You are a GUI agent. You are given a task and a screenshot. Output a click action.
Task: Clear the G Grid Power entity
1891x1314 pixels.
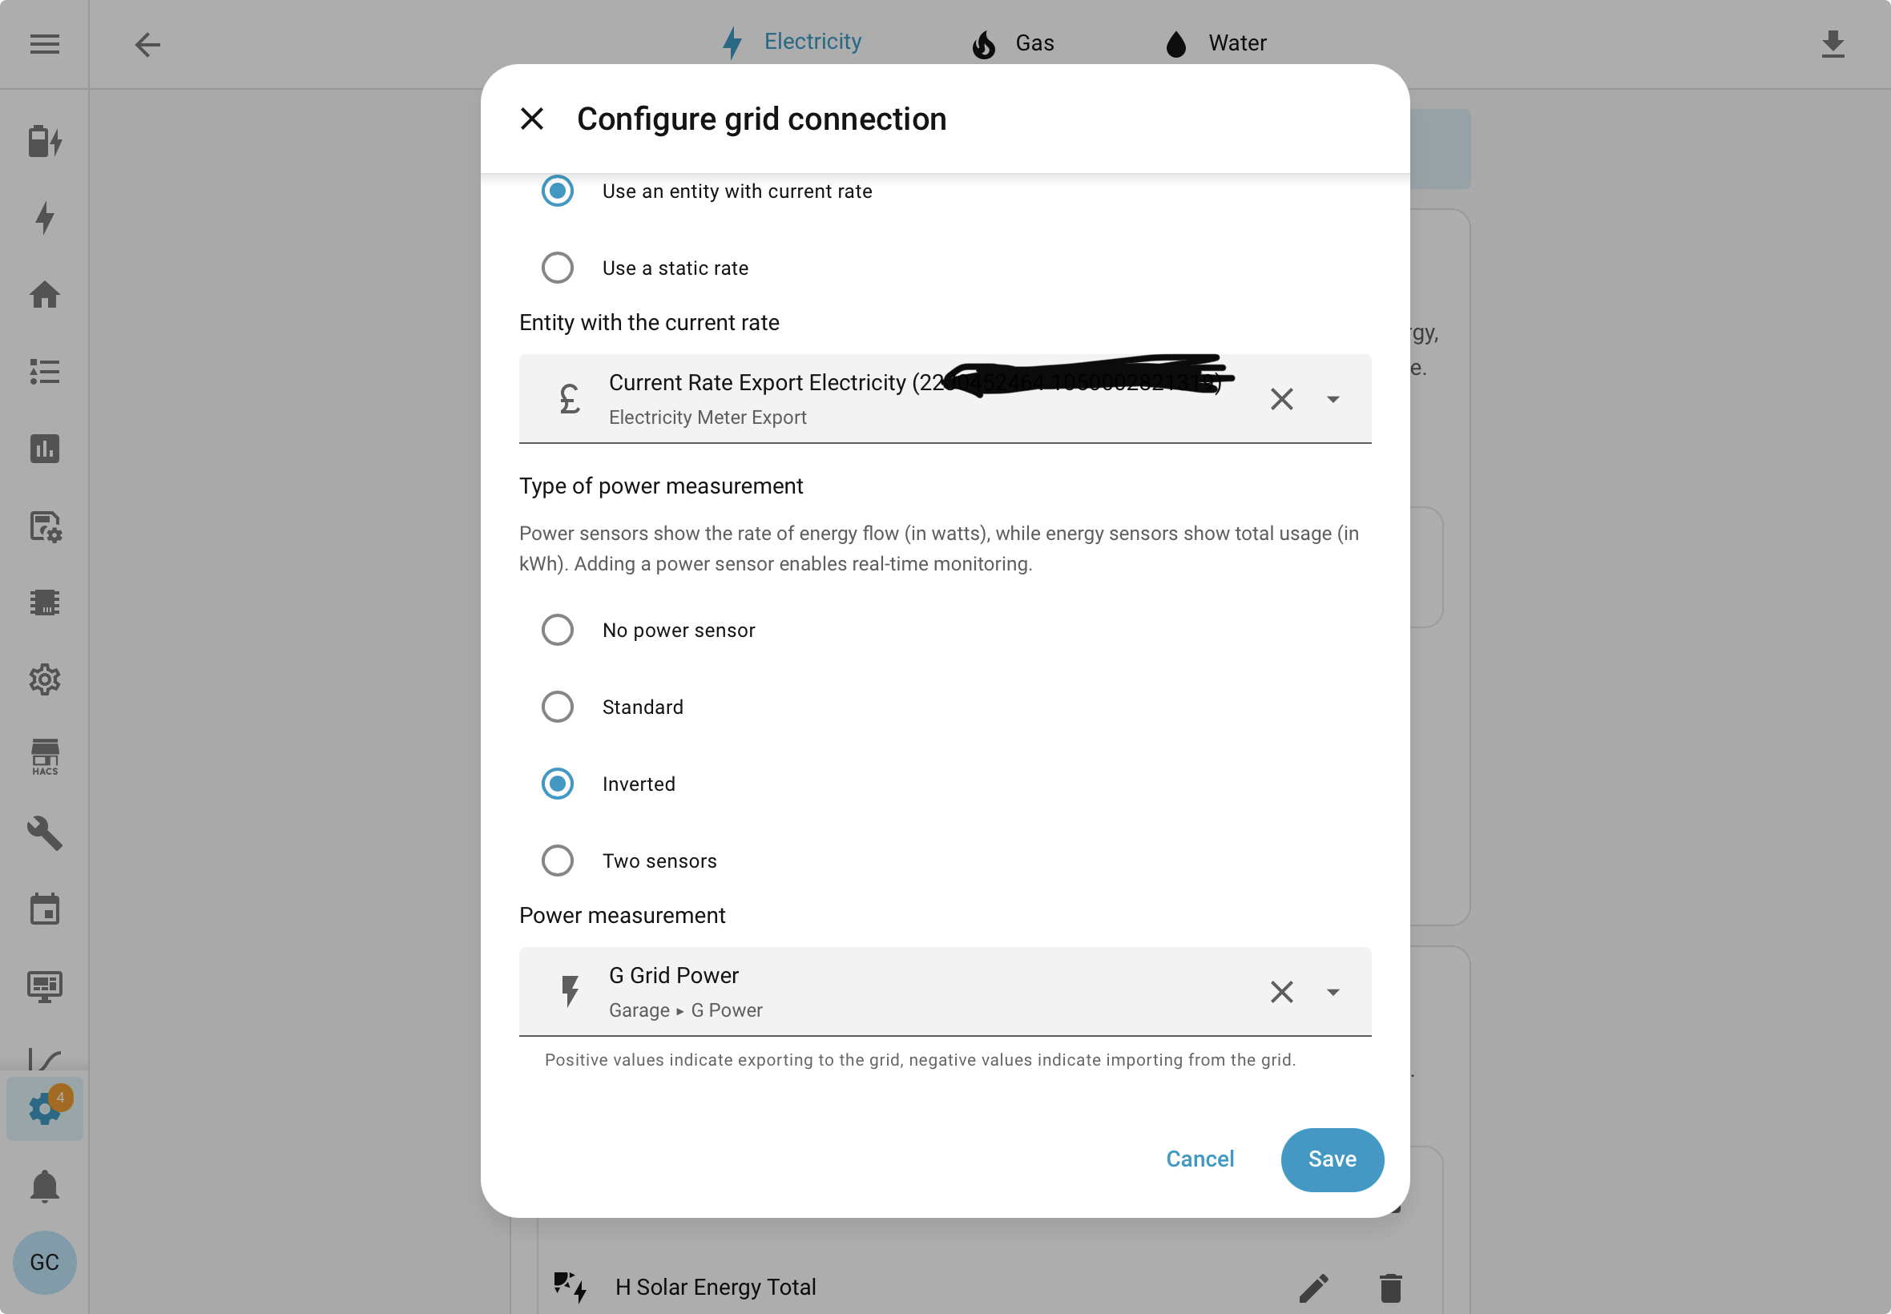pos(1281,991)
